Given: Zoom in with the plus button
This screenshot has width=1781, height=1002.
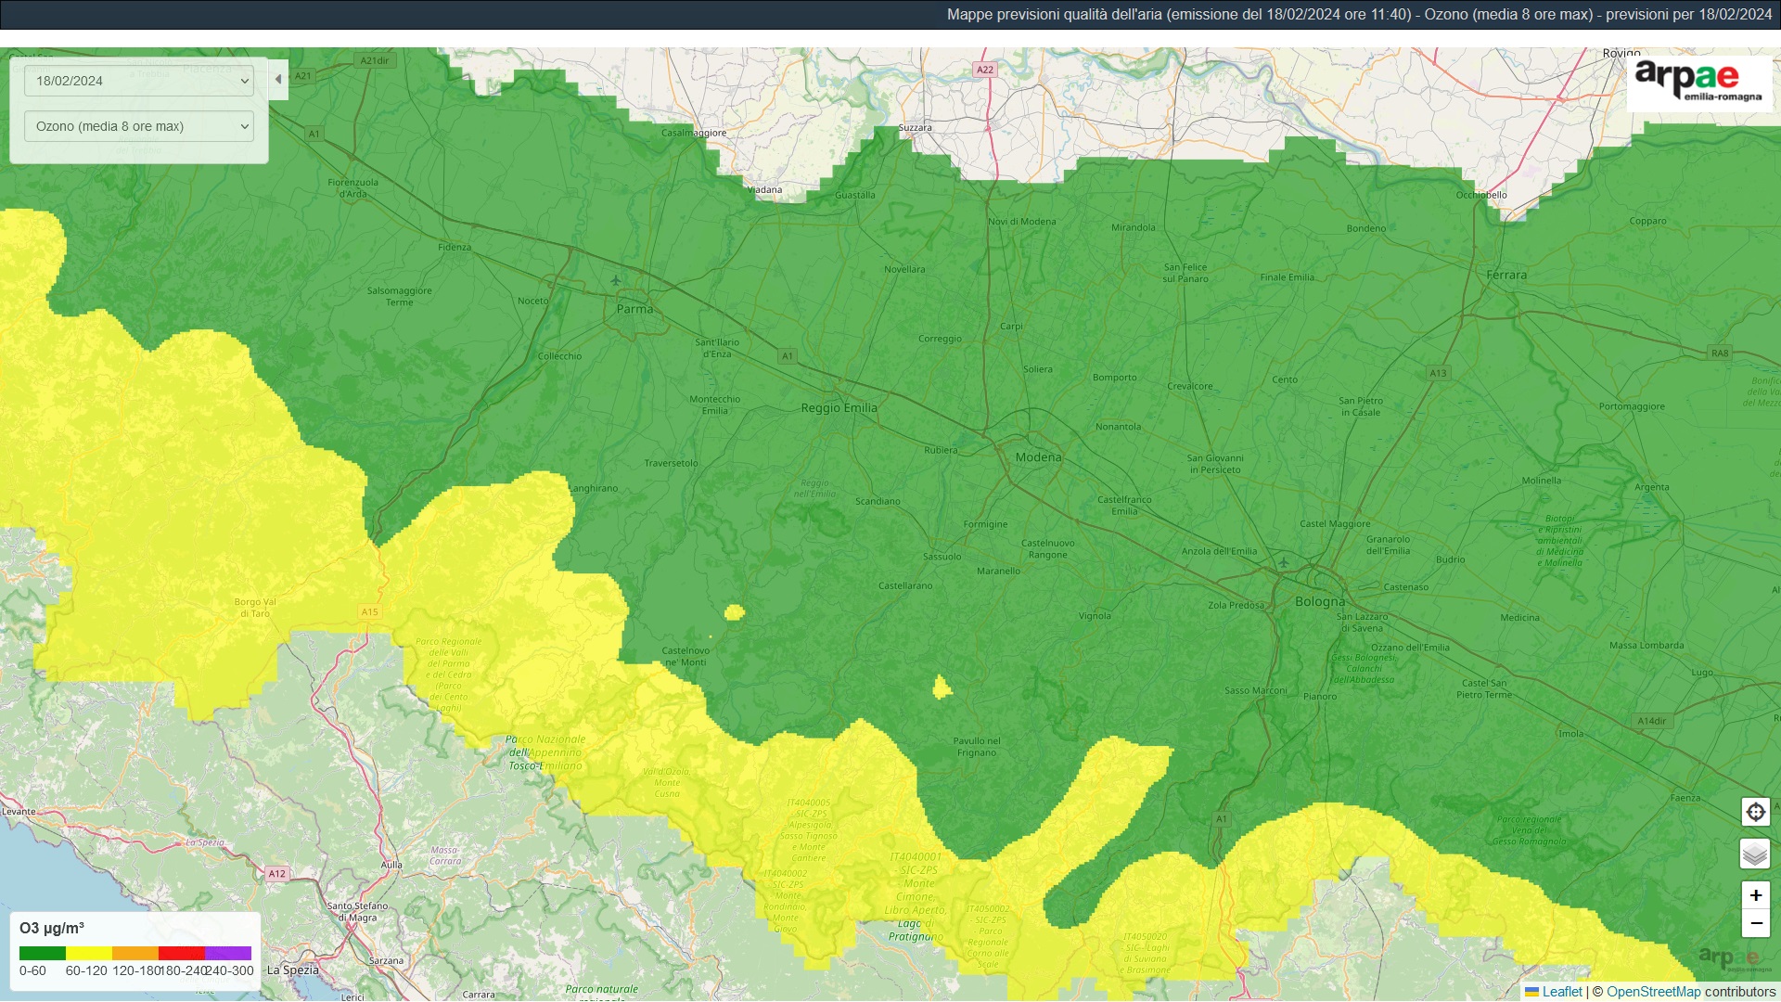Looking at the screenshot, I should tap(1755, 895).
